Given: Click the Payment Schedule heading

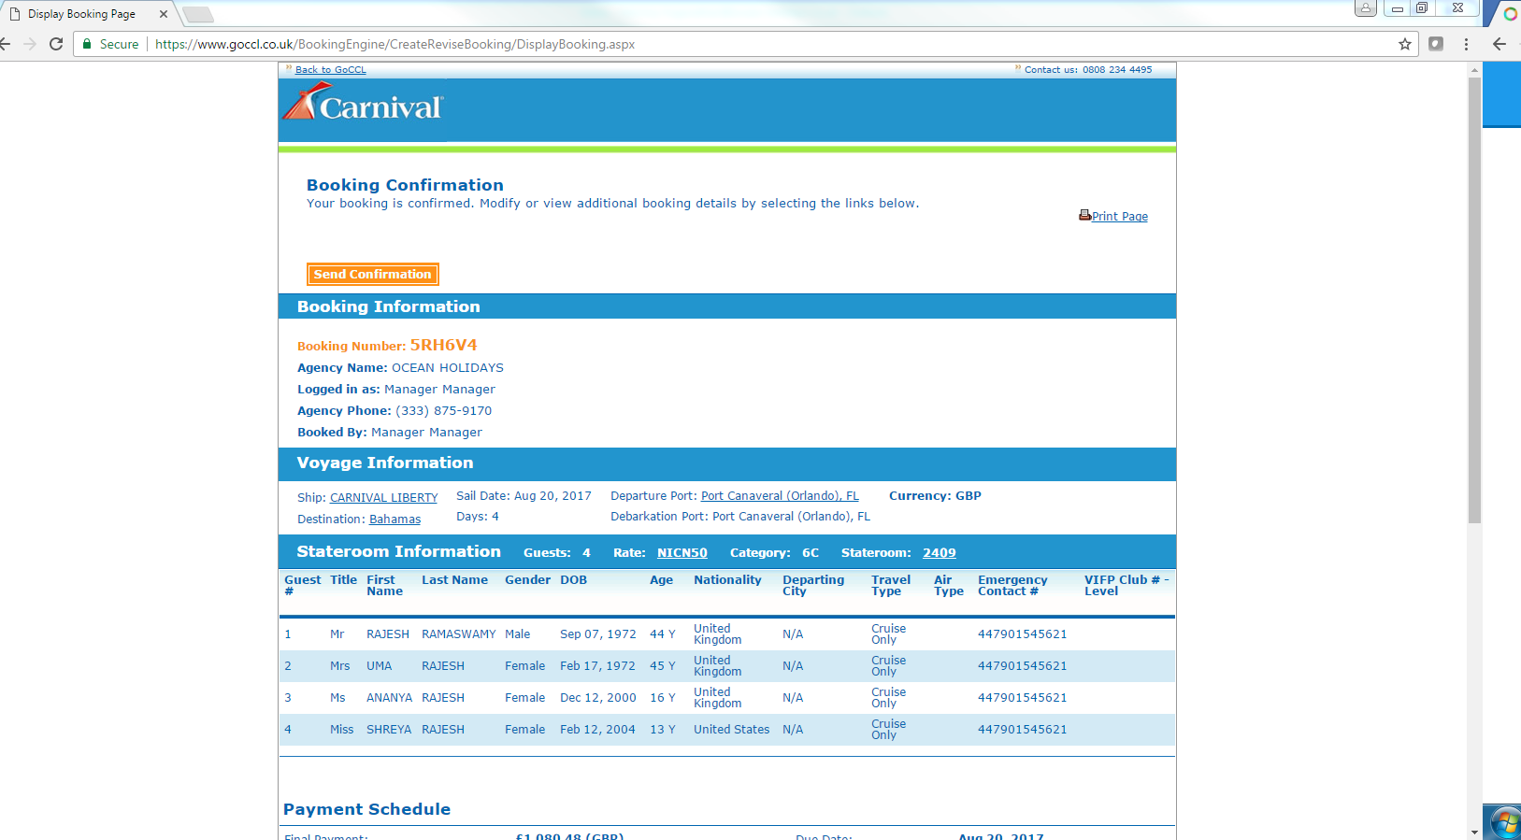Looking at the screenshot, I should point(367,809).
